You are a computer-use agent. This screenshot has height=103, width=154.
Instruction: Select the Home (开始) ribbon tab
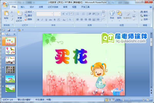pyautogui.click(x=14, y=7)
